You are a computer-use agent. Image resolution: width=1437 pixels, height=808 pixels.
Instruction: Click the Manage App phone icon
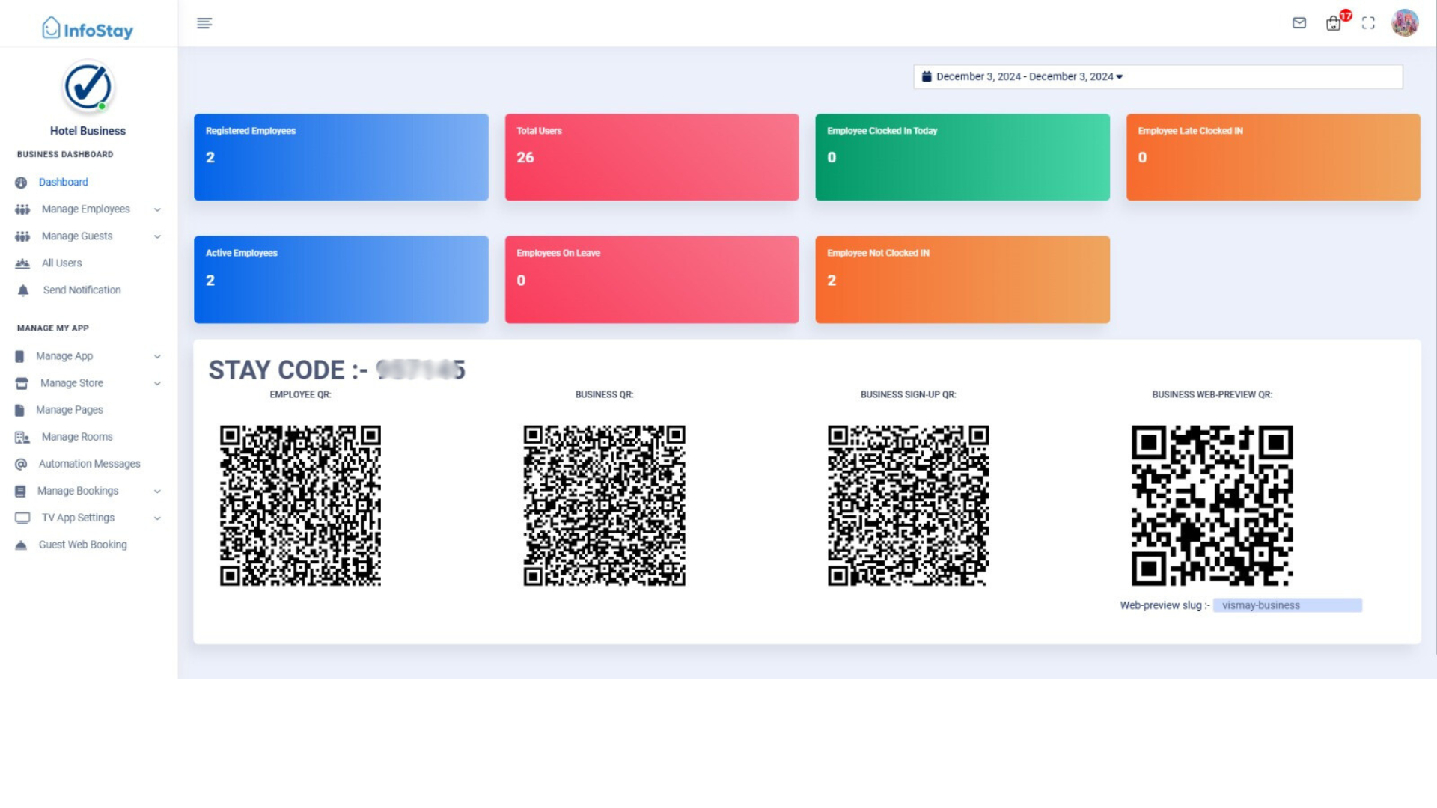pyautogui.click(x=19, y=356)
